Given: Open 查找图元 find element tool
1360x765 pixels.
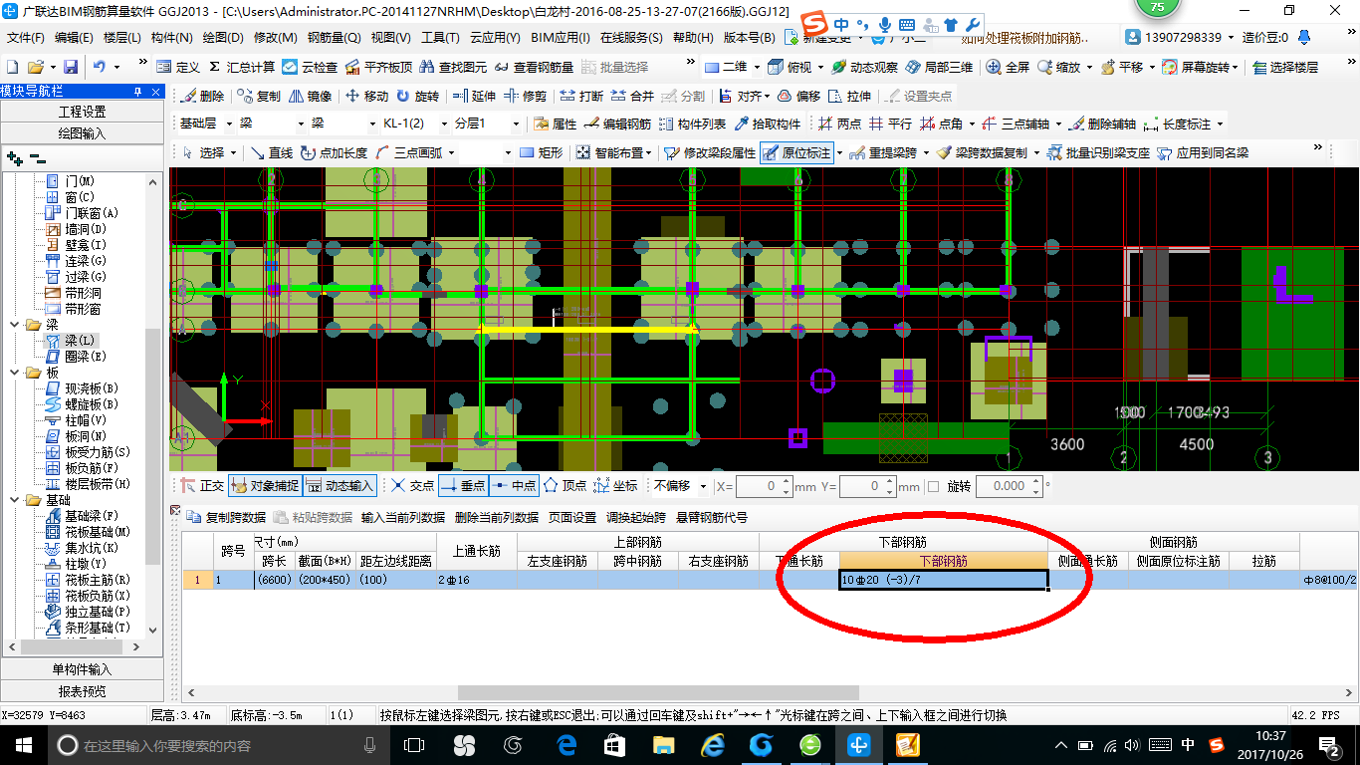Looking at the screenshot, I should (454, 67).
